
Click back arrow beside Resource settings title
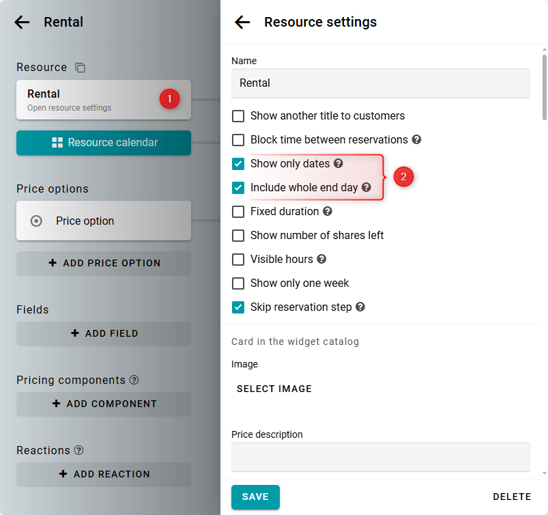242,23
